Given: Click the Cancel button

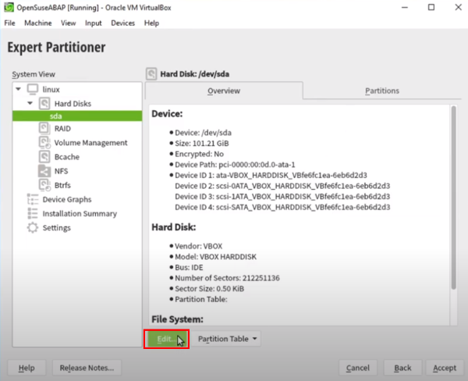Looking at the screenshot, I should coord(357,368).
